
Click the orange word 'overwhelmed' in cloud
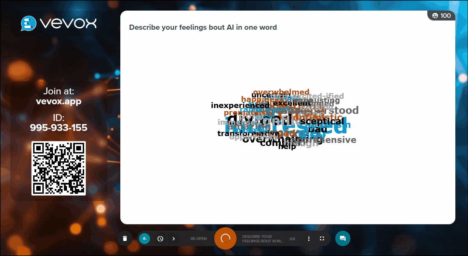point(281,92)
